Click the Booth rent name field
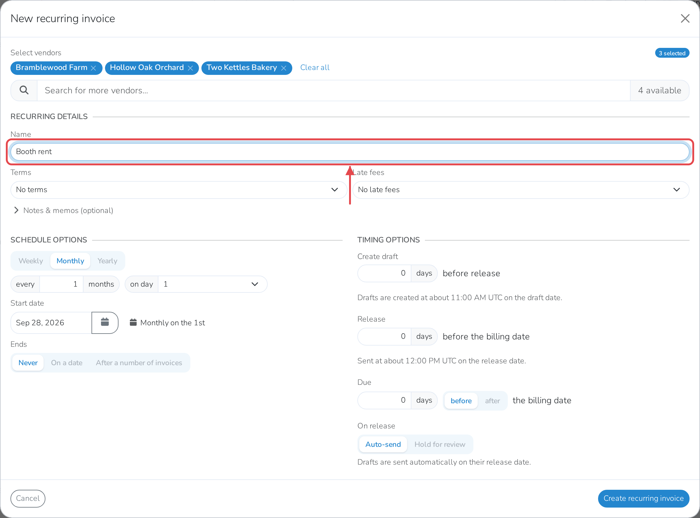Image resolution: width=700 pixels, height=518 pixels. (x=350, y=152)
